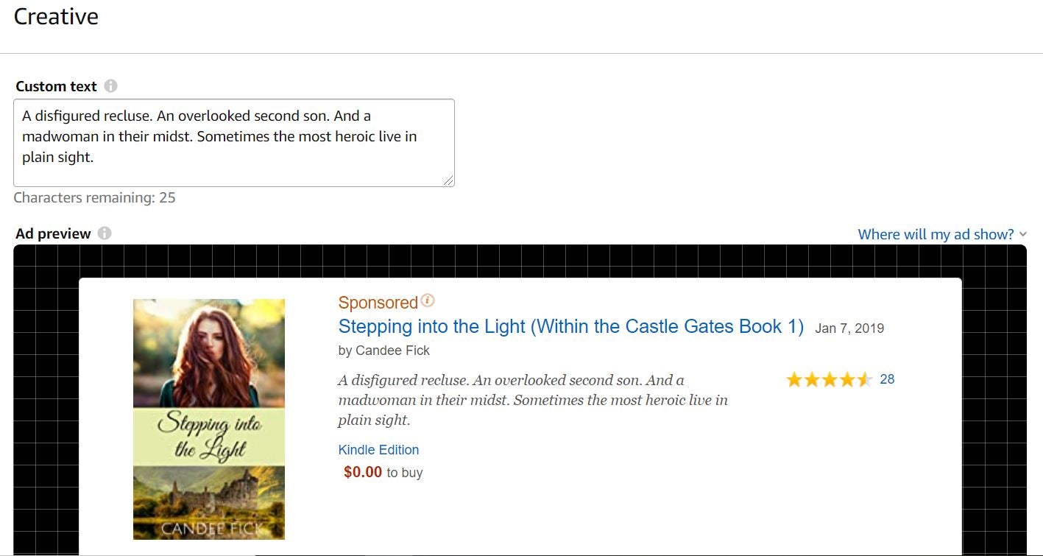
Task: Expand the chevron after Where will my ad show
Action: pos(1023,234)
